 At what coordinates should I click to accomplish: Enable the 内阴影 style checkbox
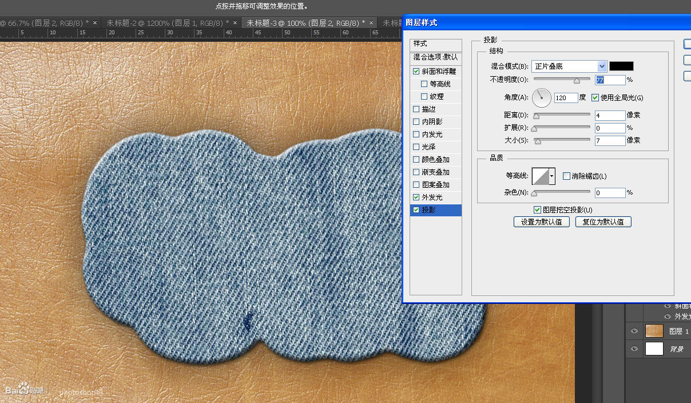(x=416, y=122)
